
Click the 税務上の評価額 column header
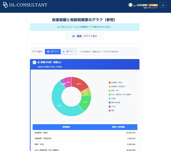pos(118,127)
